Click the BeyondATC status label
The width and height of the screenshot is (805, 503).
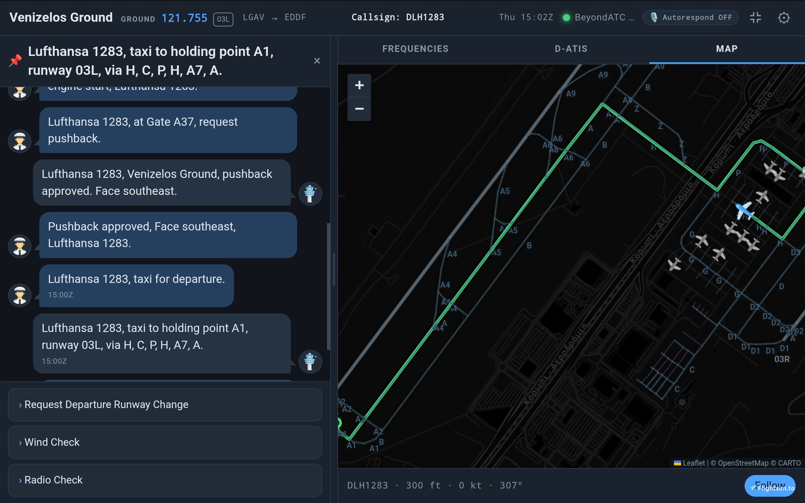604,17
